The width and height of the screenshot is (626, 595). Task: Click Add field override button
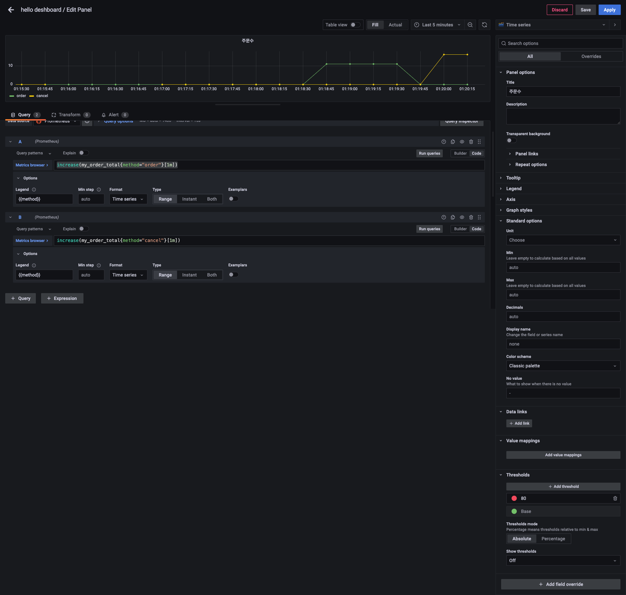(x=560, y=584)
